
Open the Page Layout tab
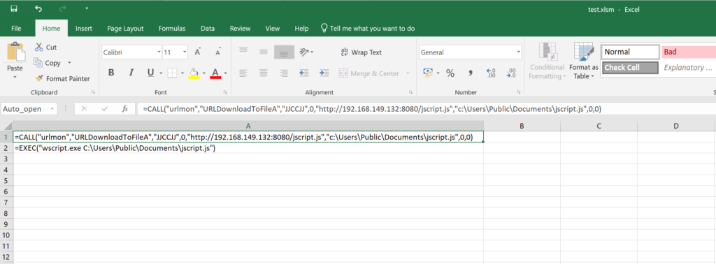tap(125, 28)
